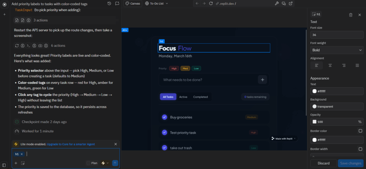Show the Active tasks filter

coord(183,97)
